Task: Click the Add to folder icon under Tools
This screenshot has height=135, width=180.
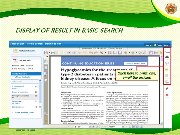Action: (167, 69)
